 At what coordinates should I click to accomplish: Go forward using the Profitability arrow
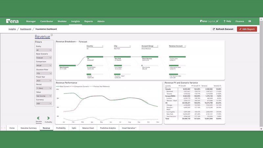(x=48, y=118)
